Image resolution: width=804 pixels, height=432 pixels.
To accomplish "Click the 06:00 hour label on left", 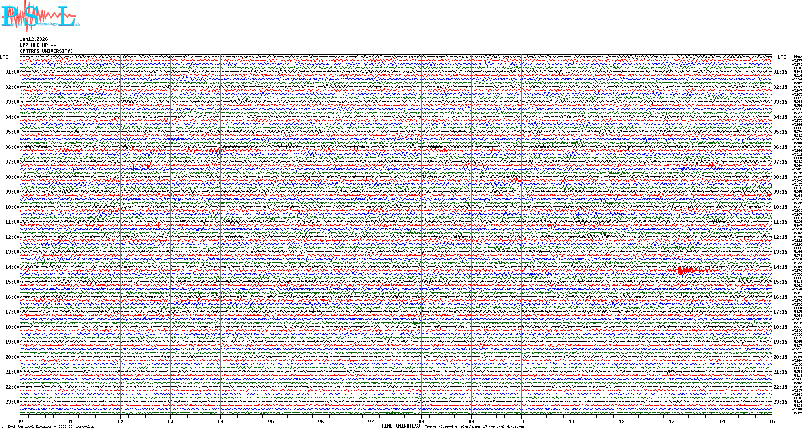I will [x=12, y=147].
